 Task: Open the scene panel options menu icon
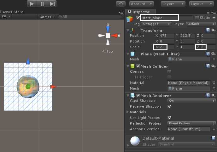point(121,13)
